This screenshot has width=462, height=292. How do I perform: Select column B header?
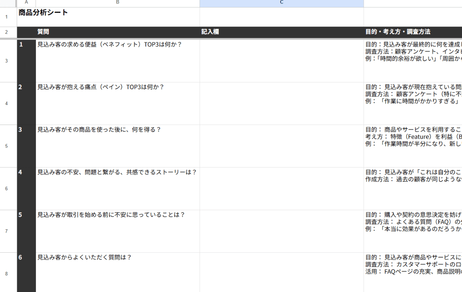117,3
